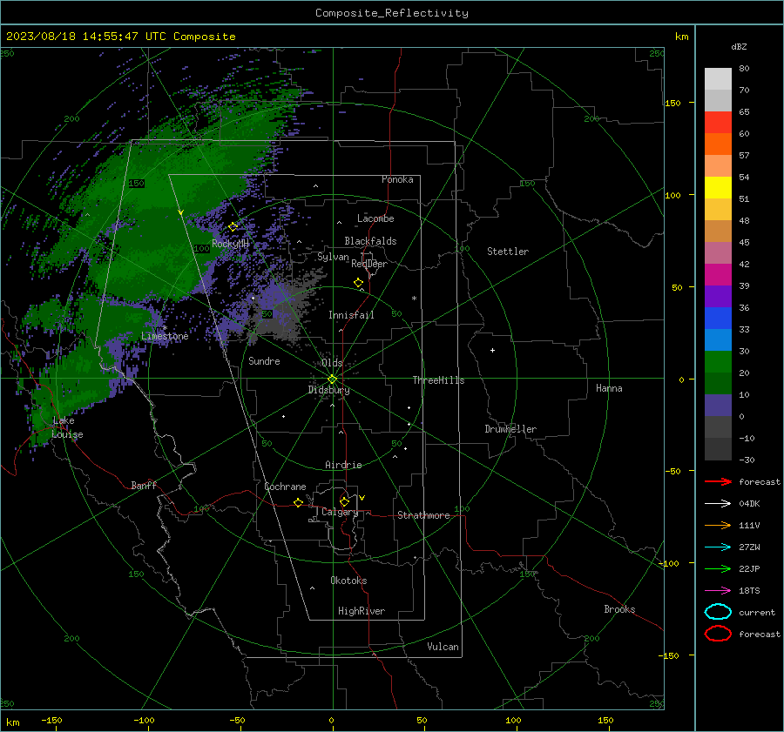Click the RedDeer city label
784x732 pixels.
click(369, 264)
